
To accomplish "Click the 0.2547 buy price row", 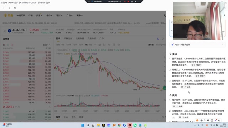I will [27, 111].
